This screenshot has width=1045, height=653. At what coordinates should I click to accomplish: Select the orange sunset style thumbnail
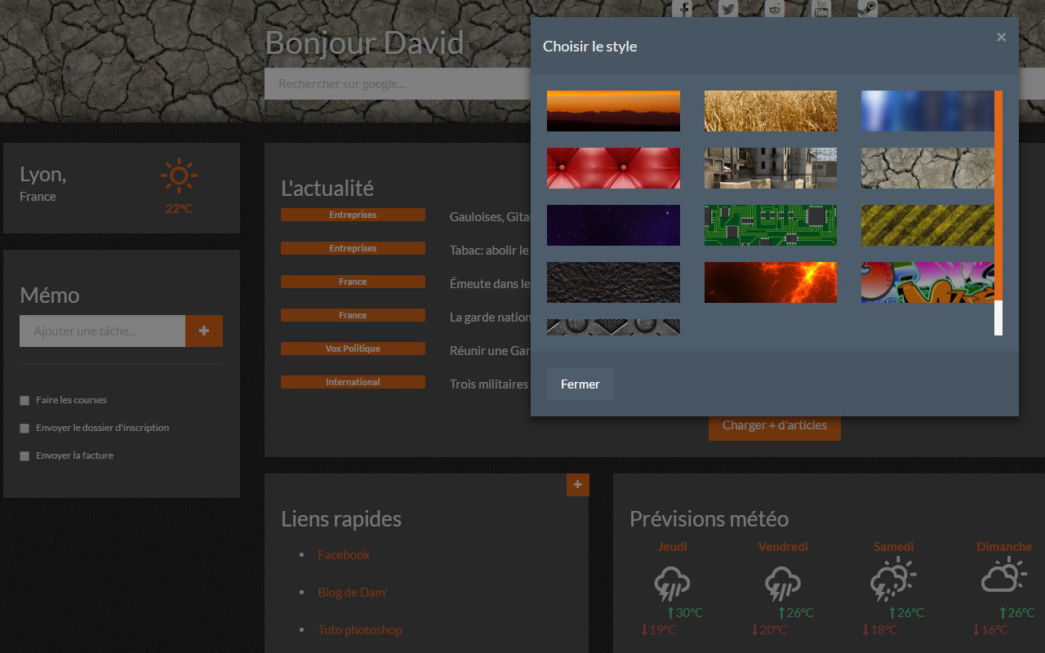pos(613,111)
